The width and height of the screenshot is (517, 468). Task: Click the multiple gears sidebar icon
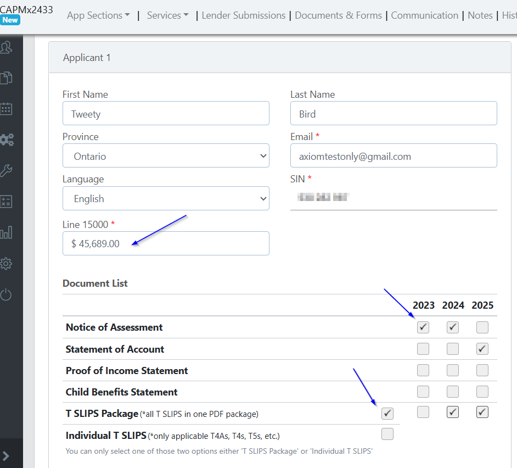pyautogui.click(x=6, y=140)
